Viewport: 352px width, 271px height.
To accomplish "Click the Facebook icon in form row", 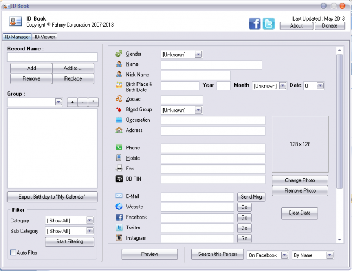I will (119, 217).
